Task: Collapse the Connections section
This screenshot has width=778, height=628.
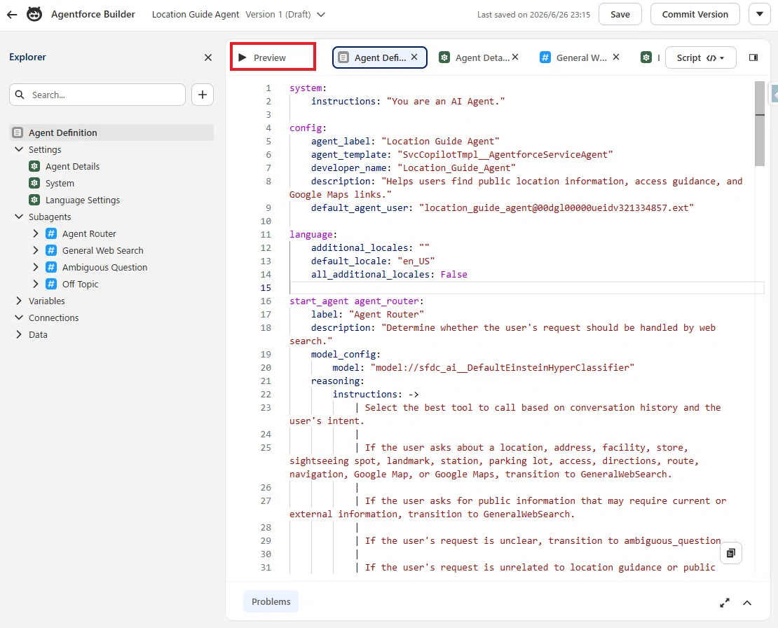Action: [19, 318]
